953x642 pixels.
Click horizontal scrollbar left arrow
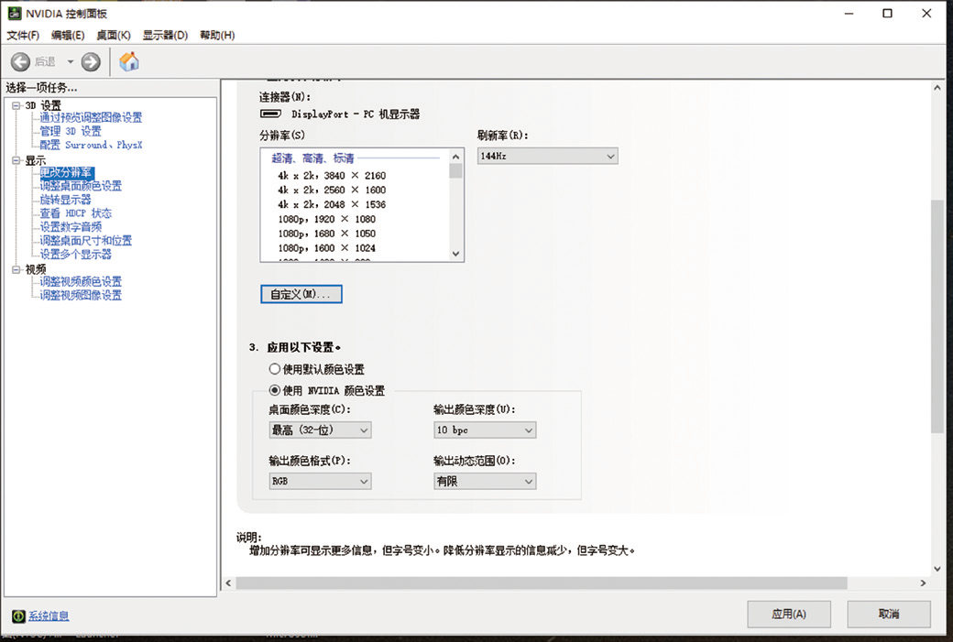coord(228,583)
